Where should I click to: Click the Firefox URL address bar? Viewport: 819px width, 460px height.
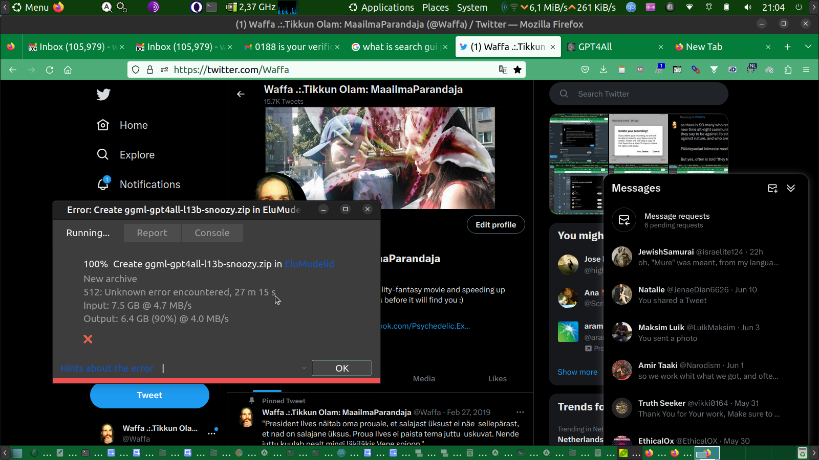click(328, 70)
